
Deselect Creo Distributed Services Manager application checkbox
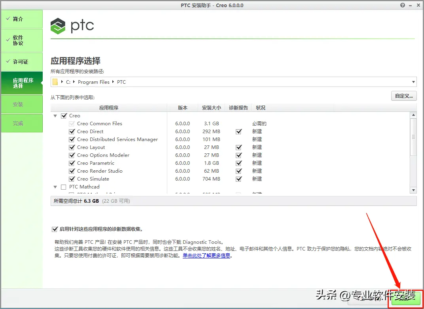click(x=72, y=139)
